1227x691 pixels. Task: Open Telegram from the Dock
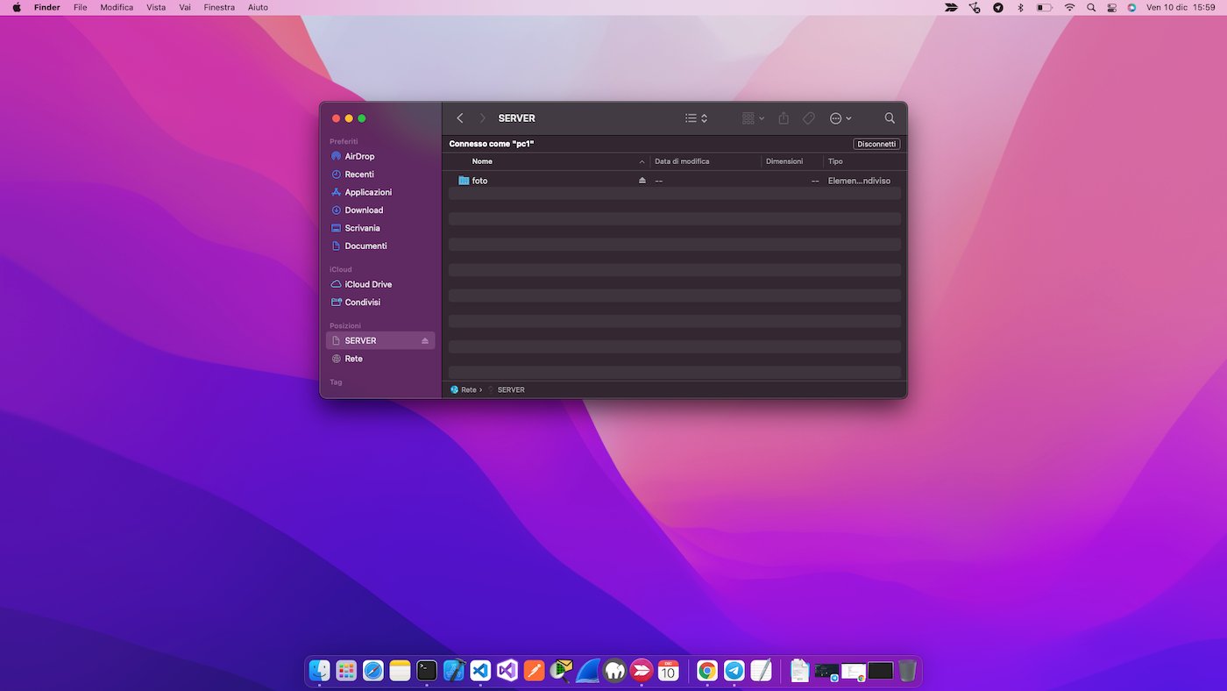click(734, 670)
